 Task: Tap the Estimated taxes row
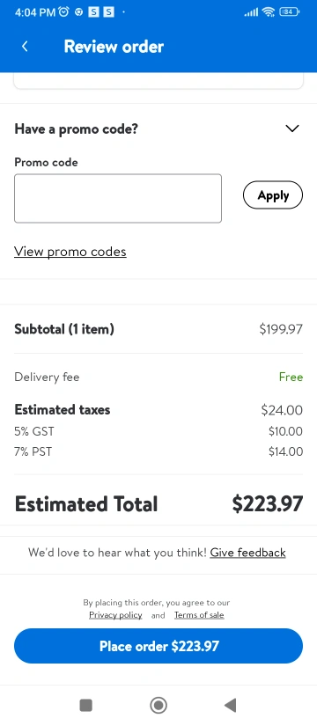pos(158,410)
